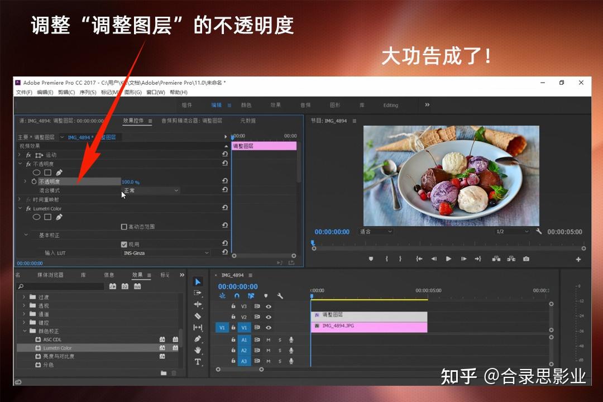Open the INS-Ginza 输入 LUT dropdown
The height and width of the screenshot is (402, 603).
tap(167, 253)
